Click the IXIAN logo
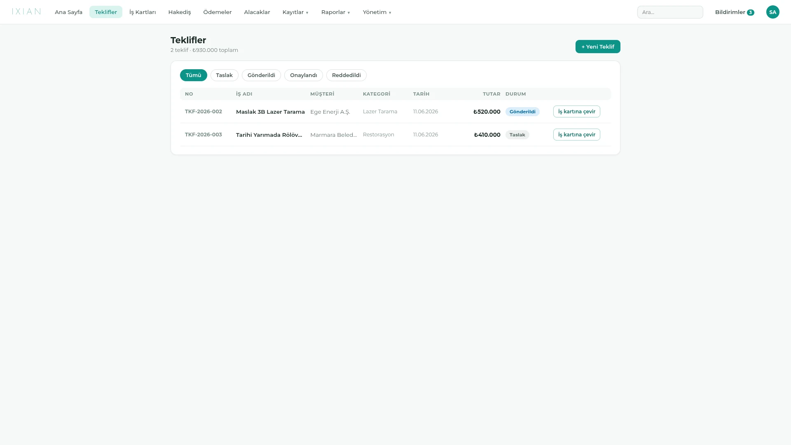The width and height of the screenshot is (791, 445). pos(26,12)
